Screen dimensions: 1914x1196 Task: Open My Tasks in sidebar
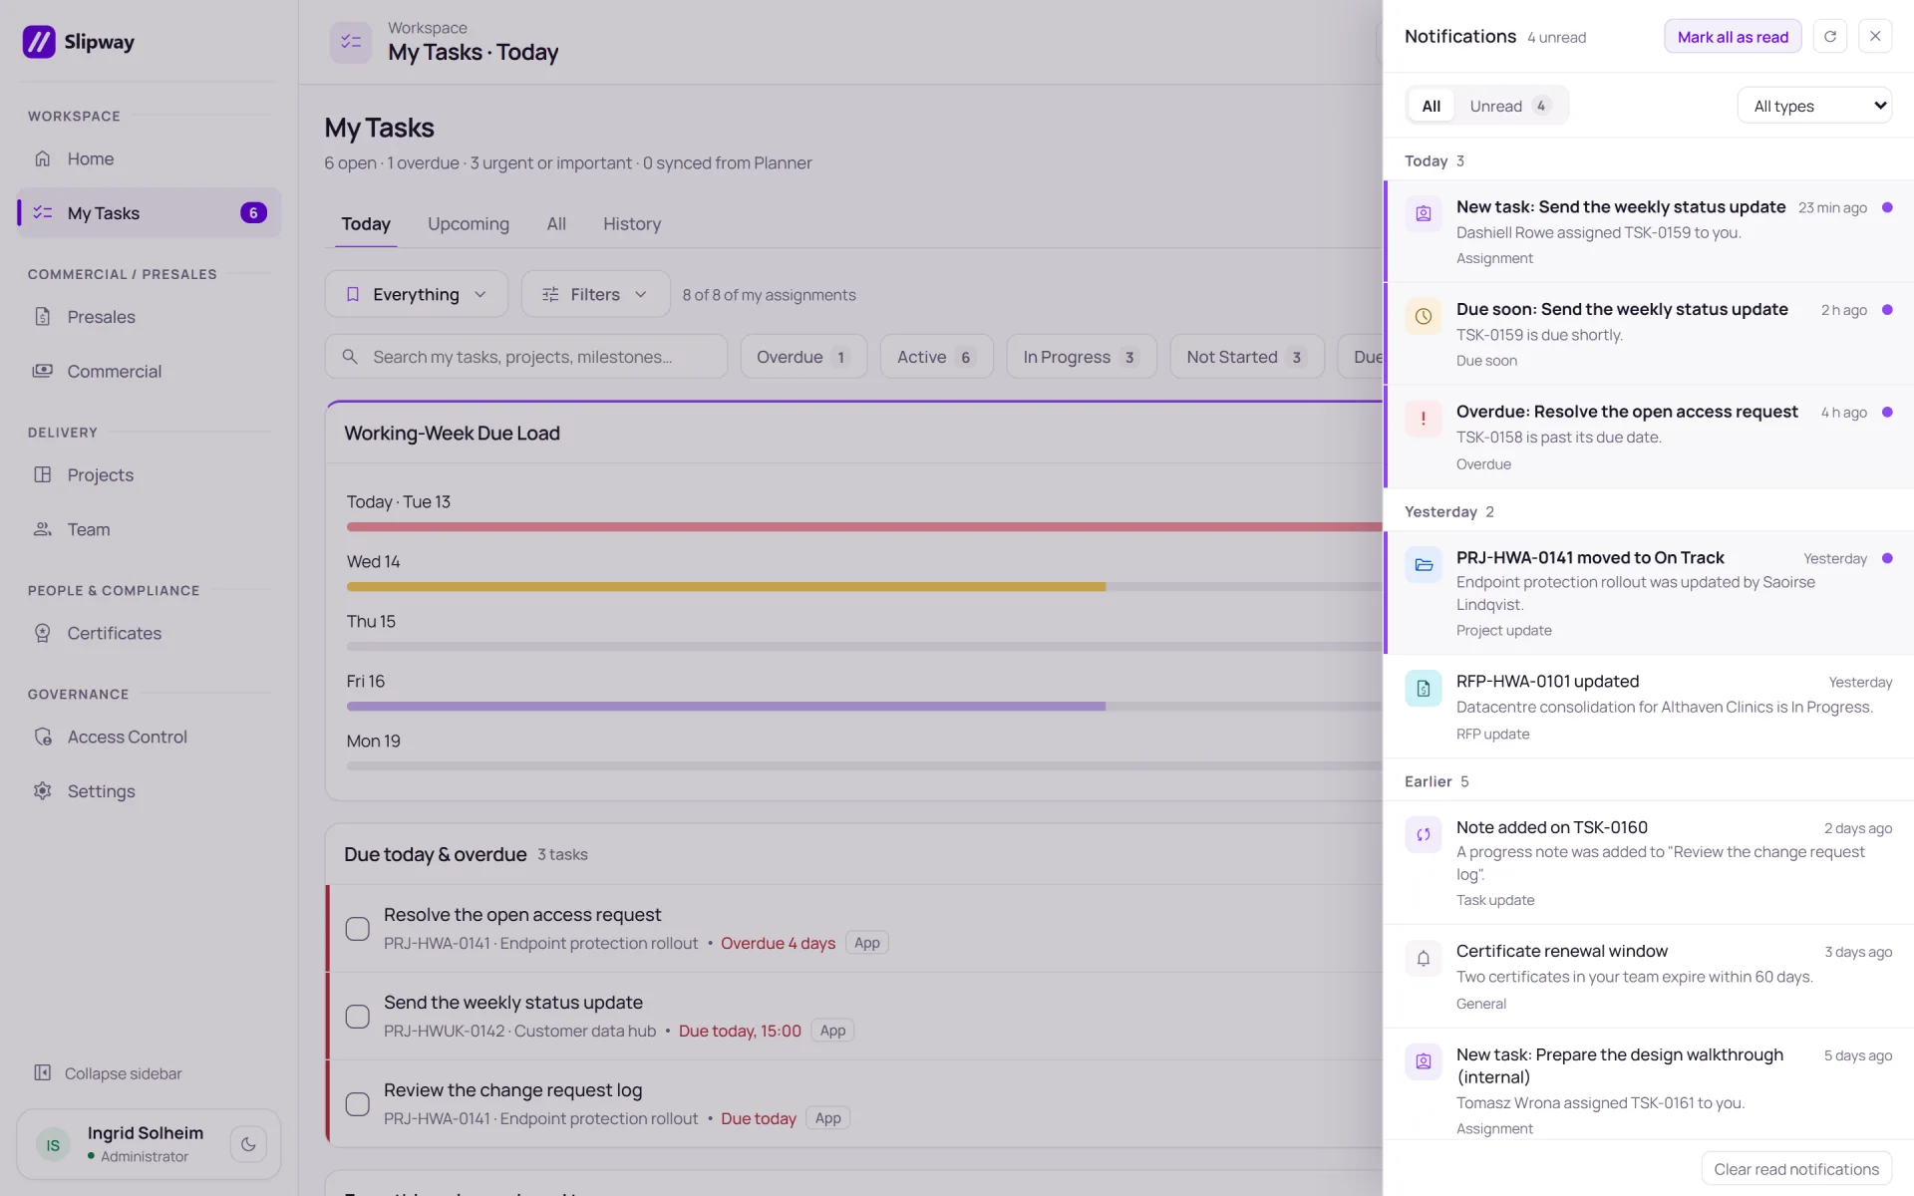pos(149,213)
